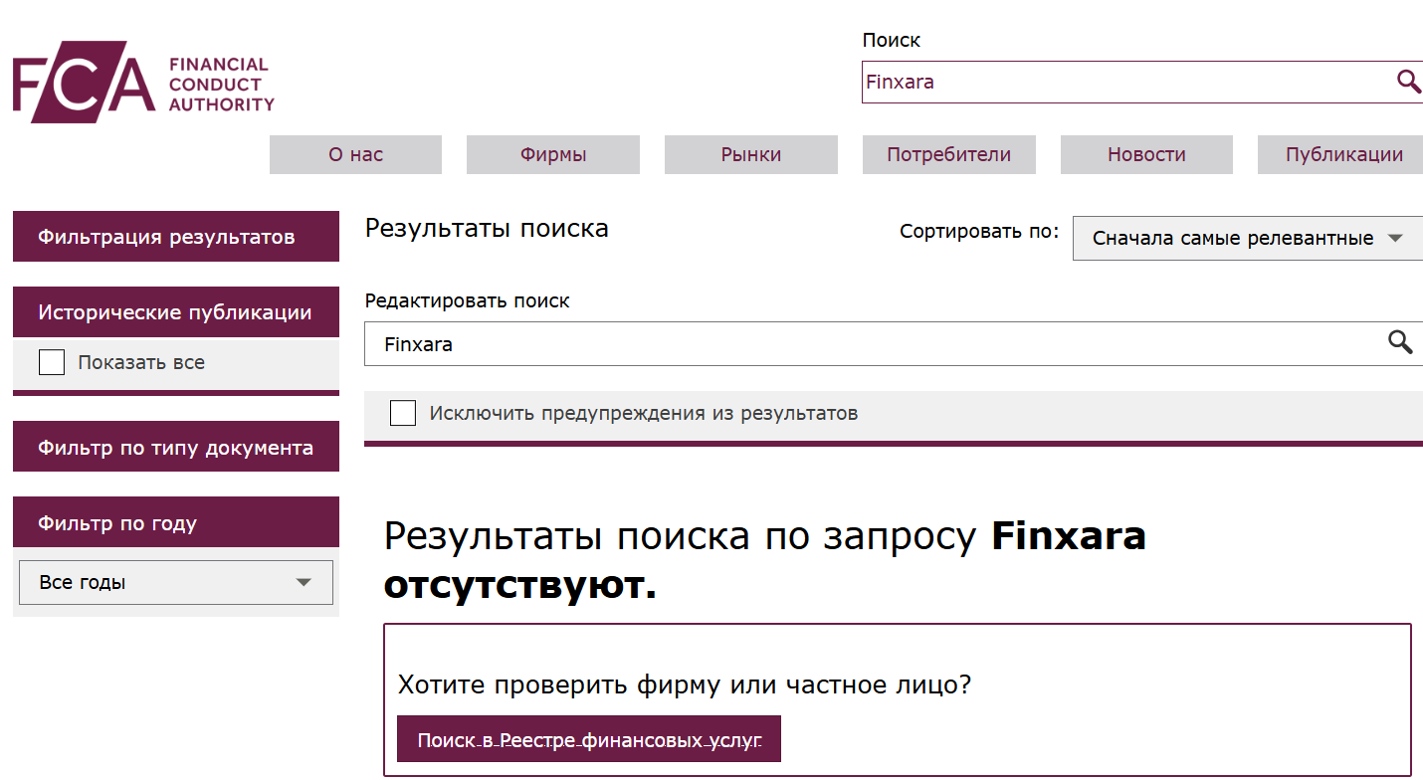This screenshot has width=1423, height=780.
Task: Click 'Поиск в Реестре финансовых услуг'
Action: click(x=588, y=738)
